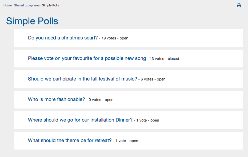Open the 'Who is more fashionable?' poll
The width and height of the screenshot is (248, 157).
[57, 99]
